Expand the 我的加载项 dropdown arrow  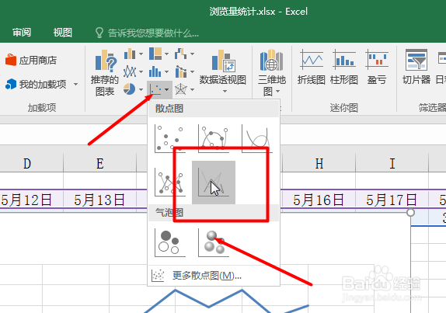(x=75, y=84)
